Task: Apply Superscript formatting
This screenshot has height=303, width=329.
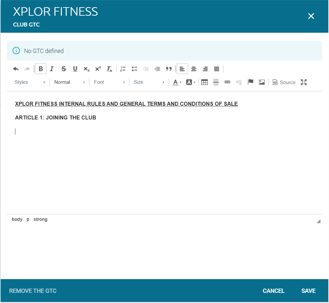Action: pyautogui.click(x=98, y=69)
